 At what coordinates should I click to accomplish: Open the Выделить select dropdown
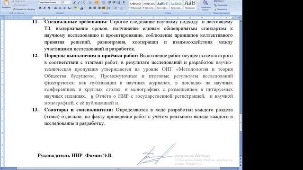(221, 9)
